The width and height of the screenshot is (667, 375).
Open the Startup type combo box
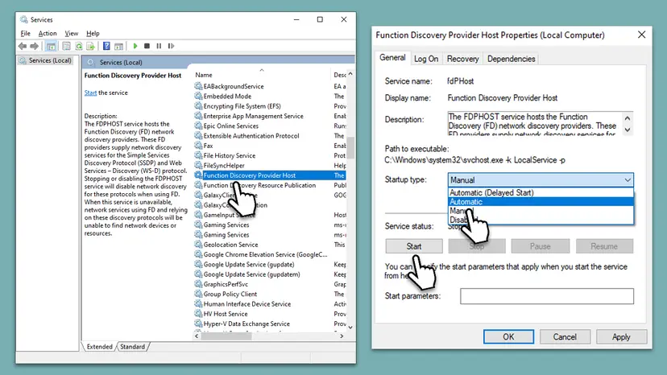pyautogui.click(x=541, y=179)
